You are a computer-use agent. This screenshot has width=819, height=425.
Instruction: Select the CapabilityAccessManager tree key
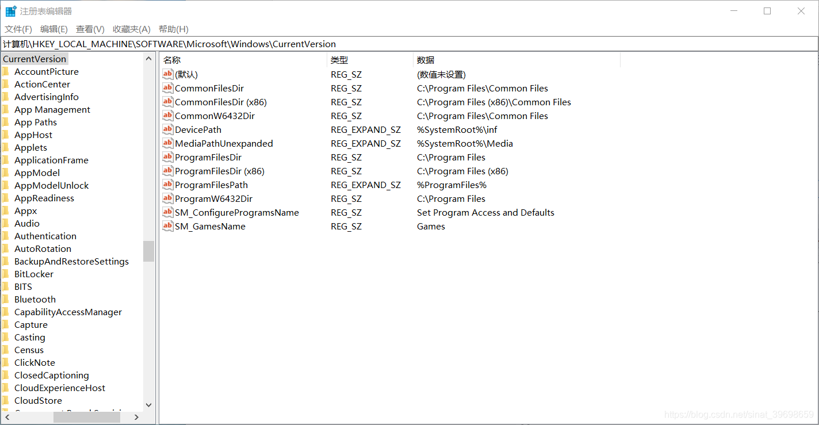tap(68, 312)
